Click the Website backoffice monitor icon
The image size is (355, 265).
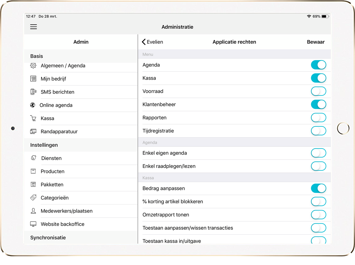pyautogui.click(x=33, y=224)
